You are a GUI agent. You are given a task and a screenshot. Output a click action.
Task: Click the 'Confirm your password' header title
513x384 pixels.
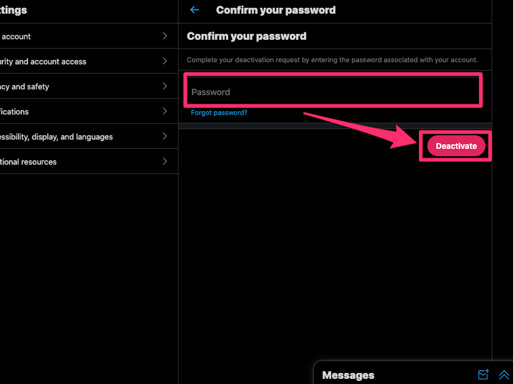point(276,10)
